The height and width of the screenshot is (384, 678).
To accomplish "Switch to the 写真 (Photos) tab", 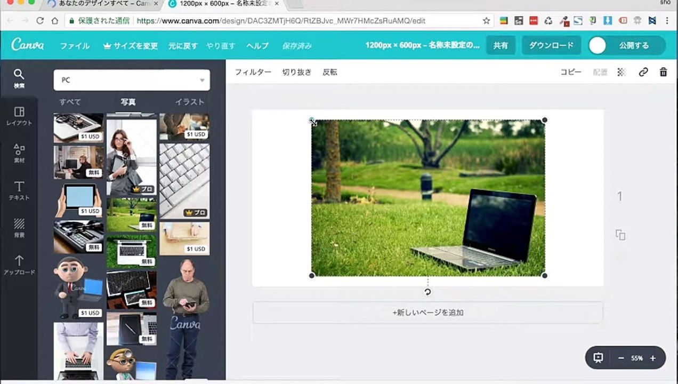I will coord(128,102).
